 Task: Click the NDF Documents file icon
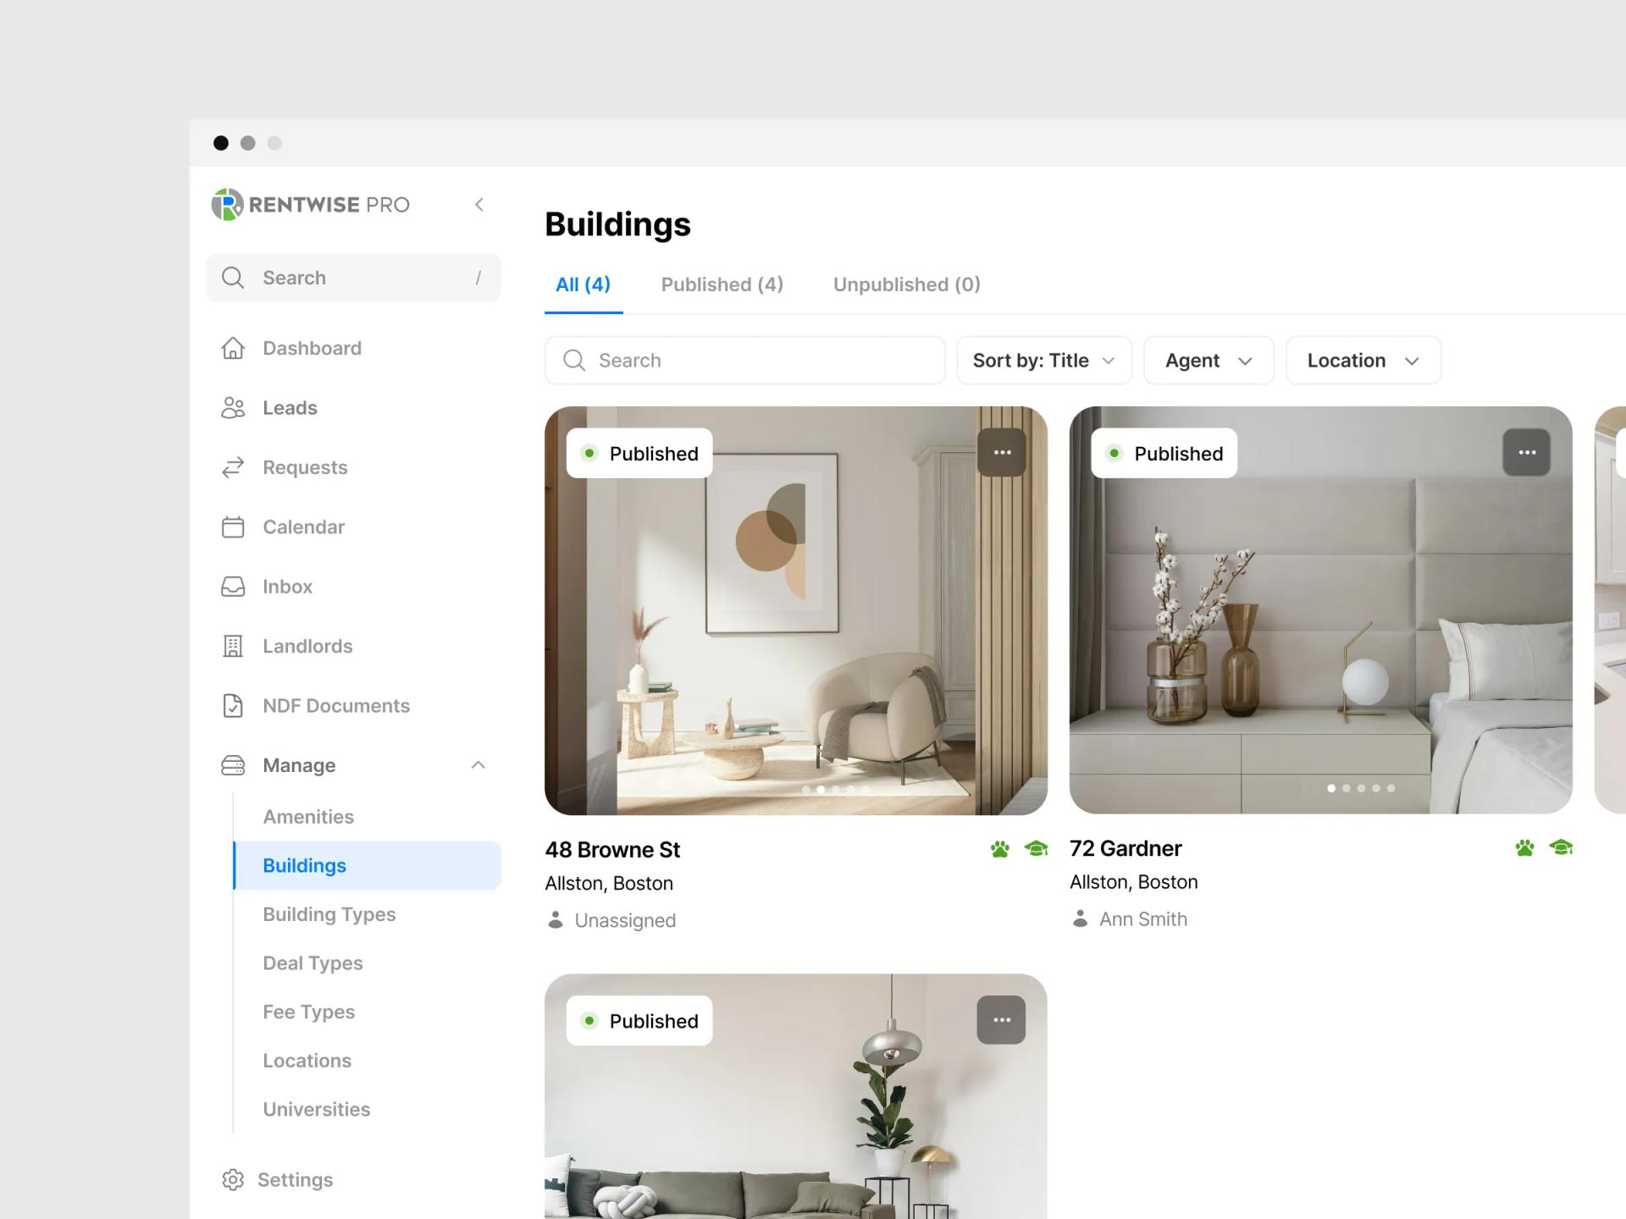click(x=233, y=706)
